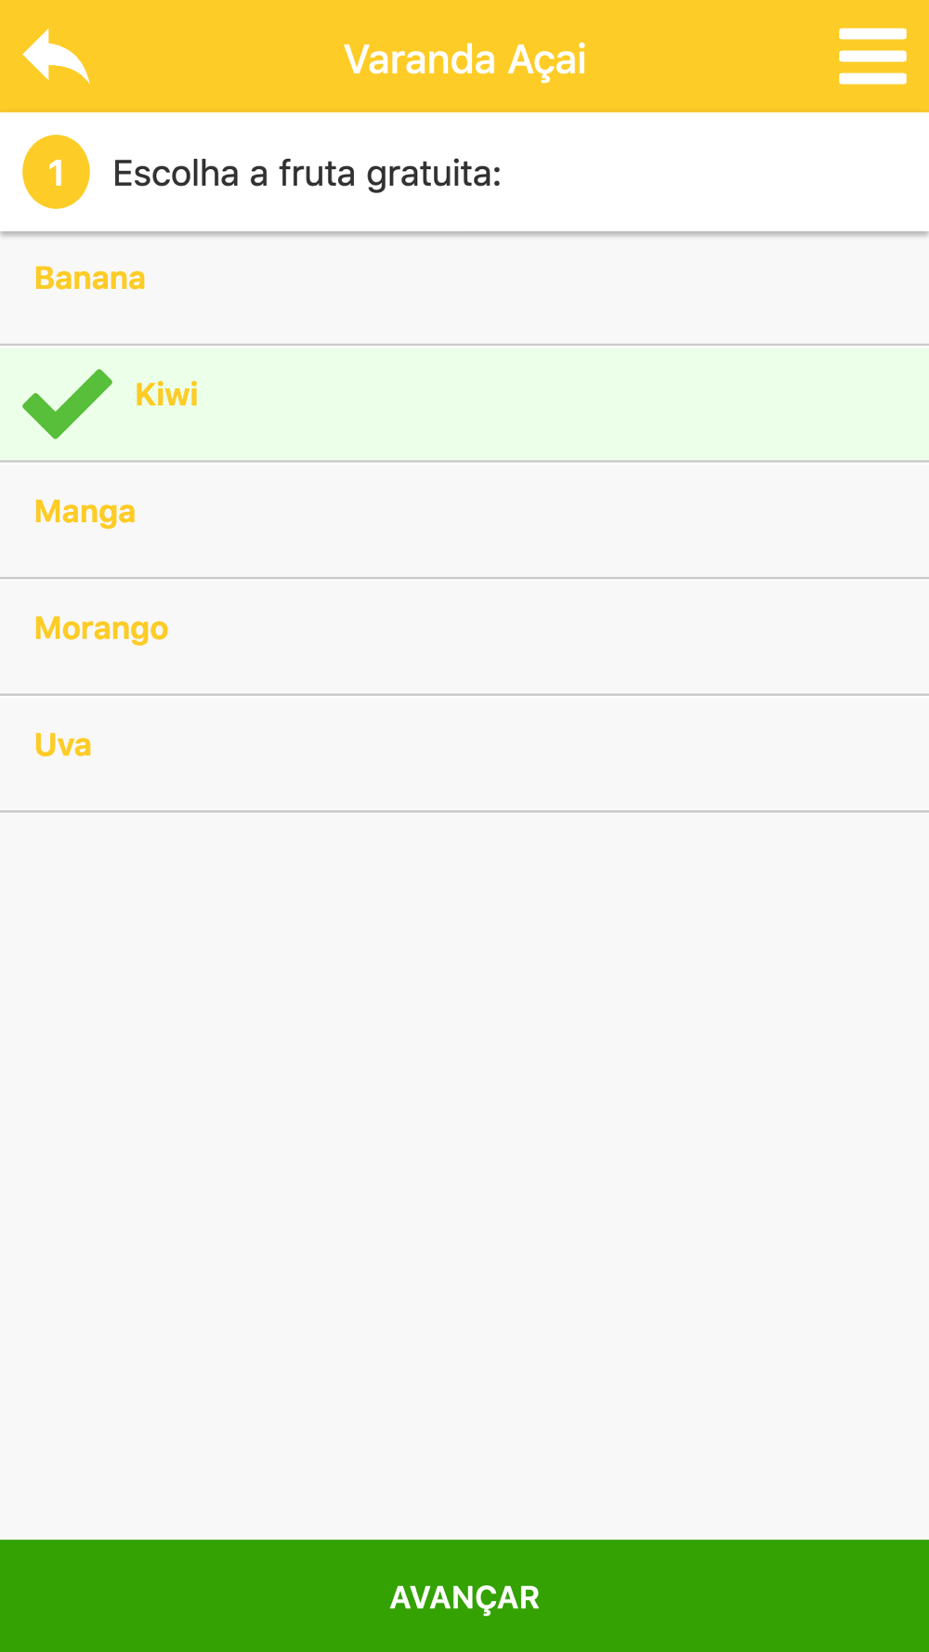Uncheck the selected Kiwi option
929x1652 pixels.
(464, 403)
